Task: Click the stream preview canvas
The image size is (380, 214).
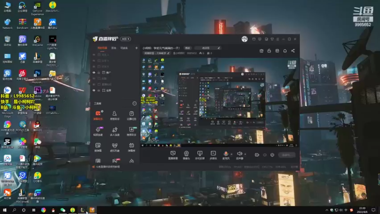Action: [x=219, y=102]
